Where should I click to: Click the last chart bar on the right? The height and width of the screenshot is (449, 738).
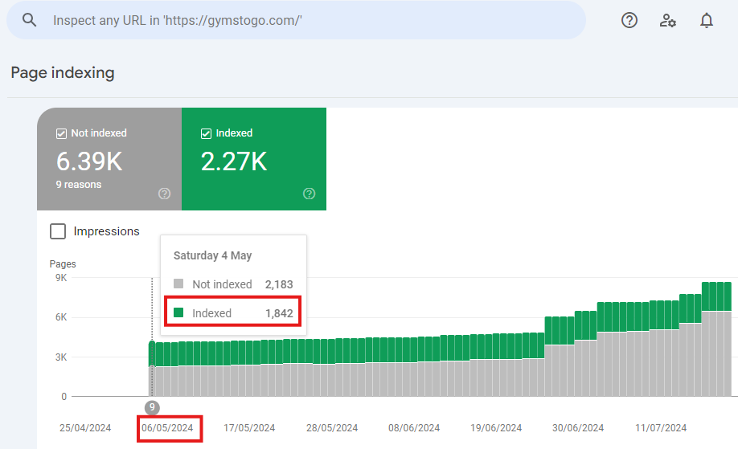(x=728, y=339)
